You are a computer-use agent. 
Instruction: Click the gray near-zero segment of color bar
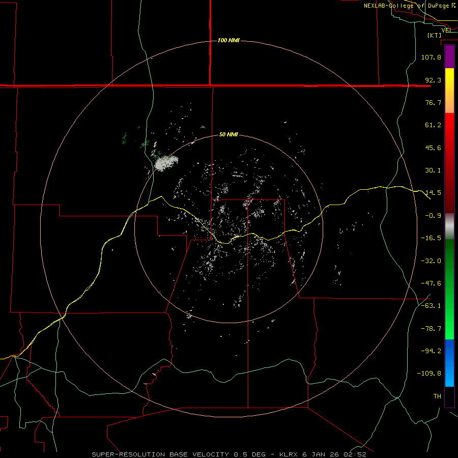[449, 226]
